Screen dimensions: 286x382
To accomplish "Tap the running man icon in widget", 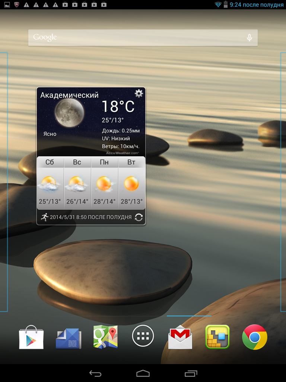I will (x=45, y=217).
